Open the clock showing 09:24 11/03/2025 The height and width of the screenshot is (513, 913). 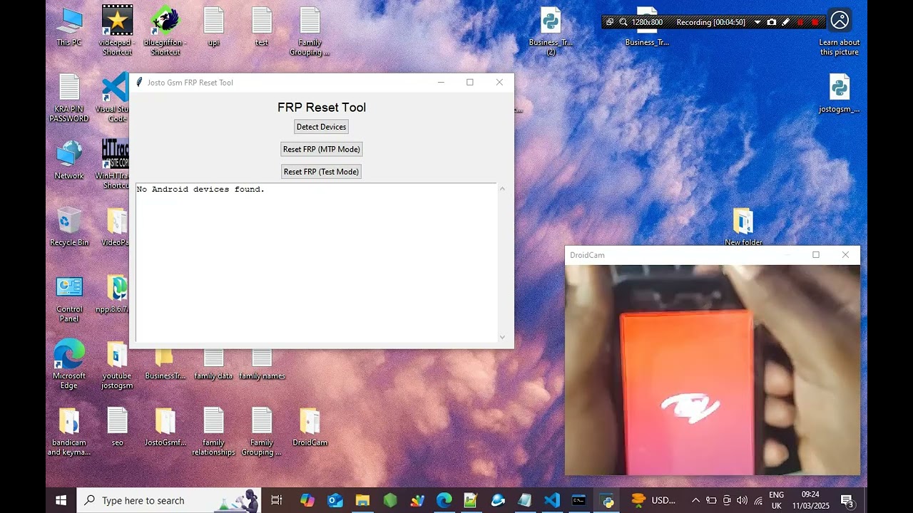(x=810, y=500)
